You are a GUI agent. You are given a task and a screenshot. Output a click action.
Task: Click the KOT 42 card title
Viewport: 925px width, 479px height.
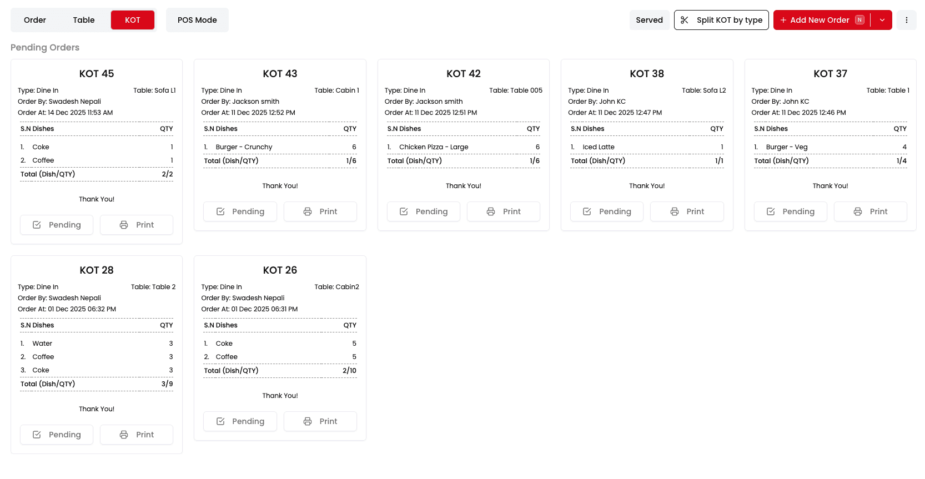[x=463, y=74]
